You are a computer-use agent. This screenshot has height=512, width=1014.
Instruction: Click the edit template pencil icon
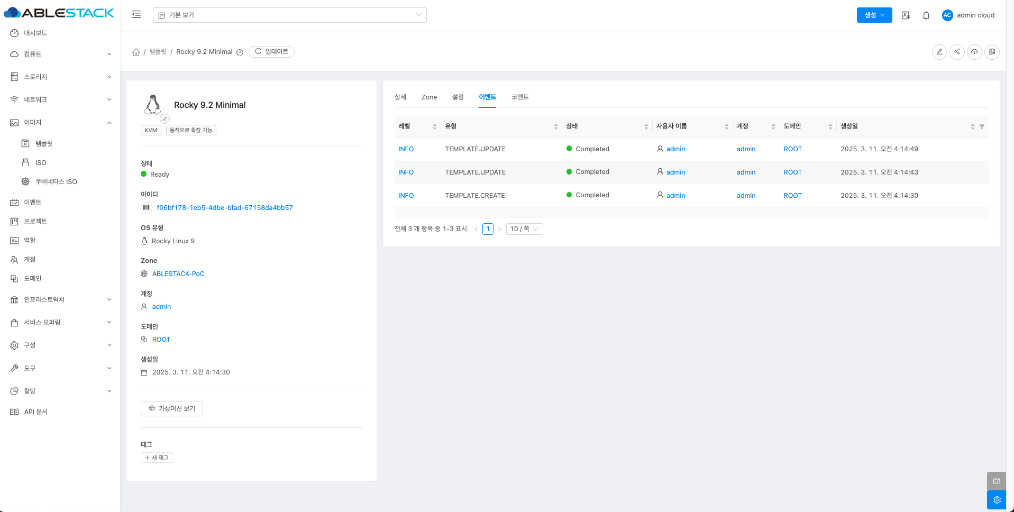[939, 52]
